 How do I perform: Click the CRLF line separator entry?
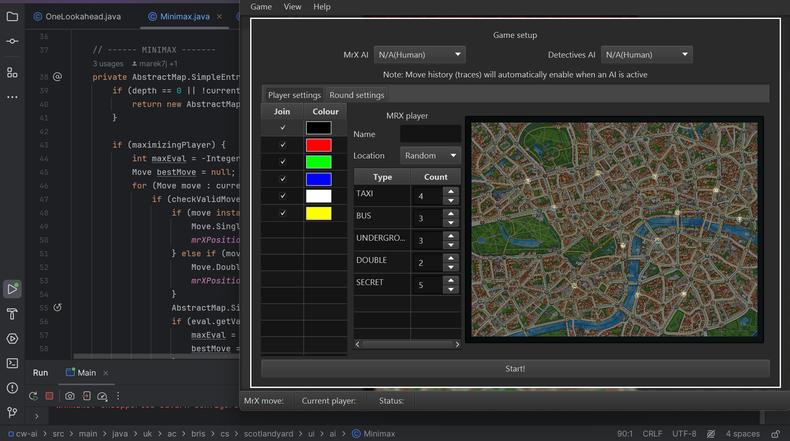pyautogui.click(x=652, y=434)
